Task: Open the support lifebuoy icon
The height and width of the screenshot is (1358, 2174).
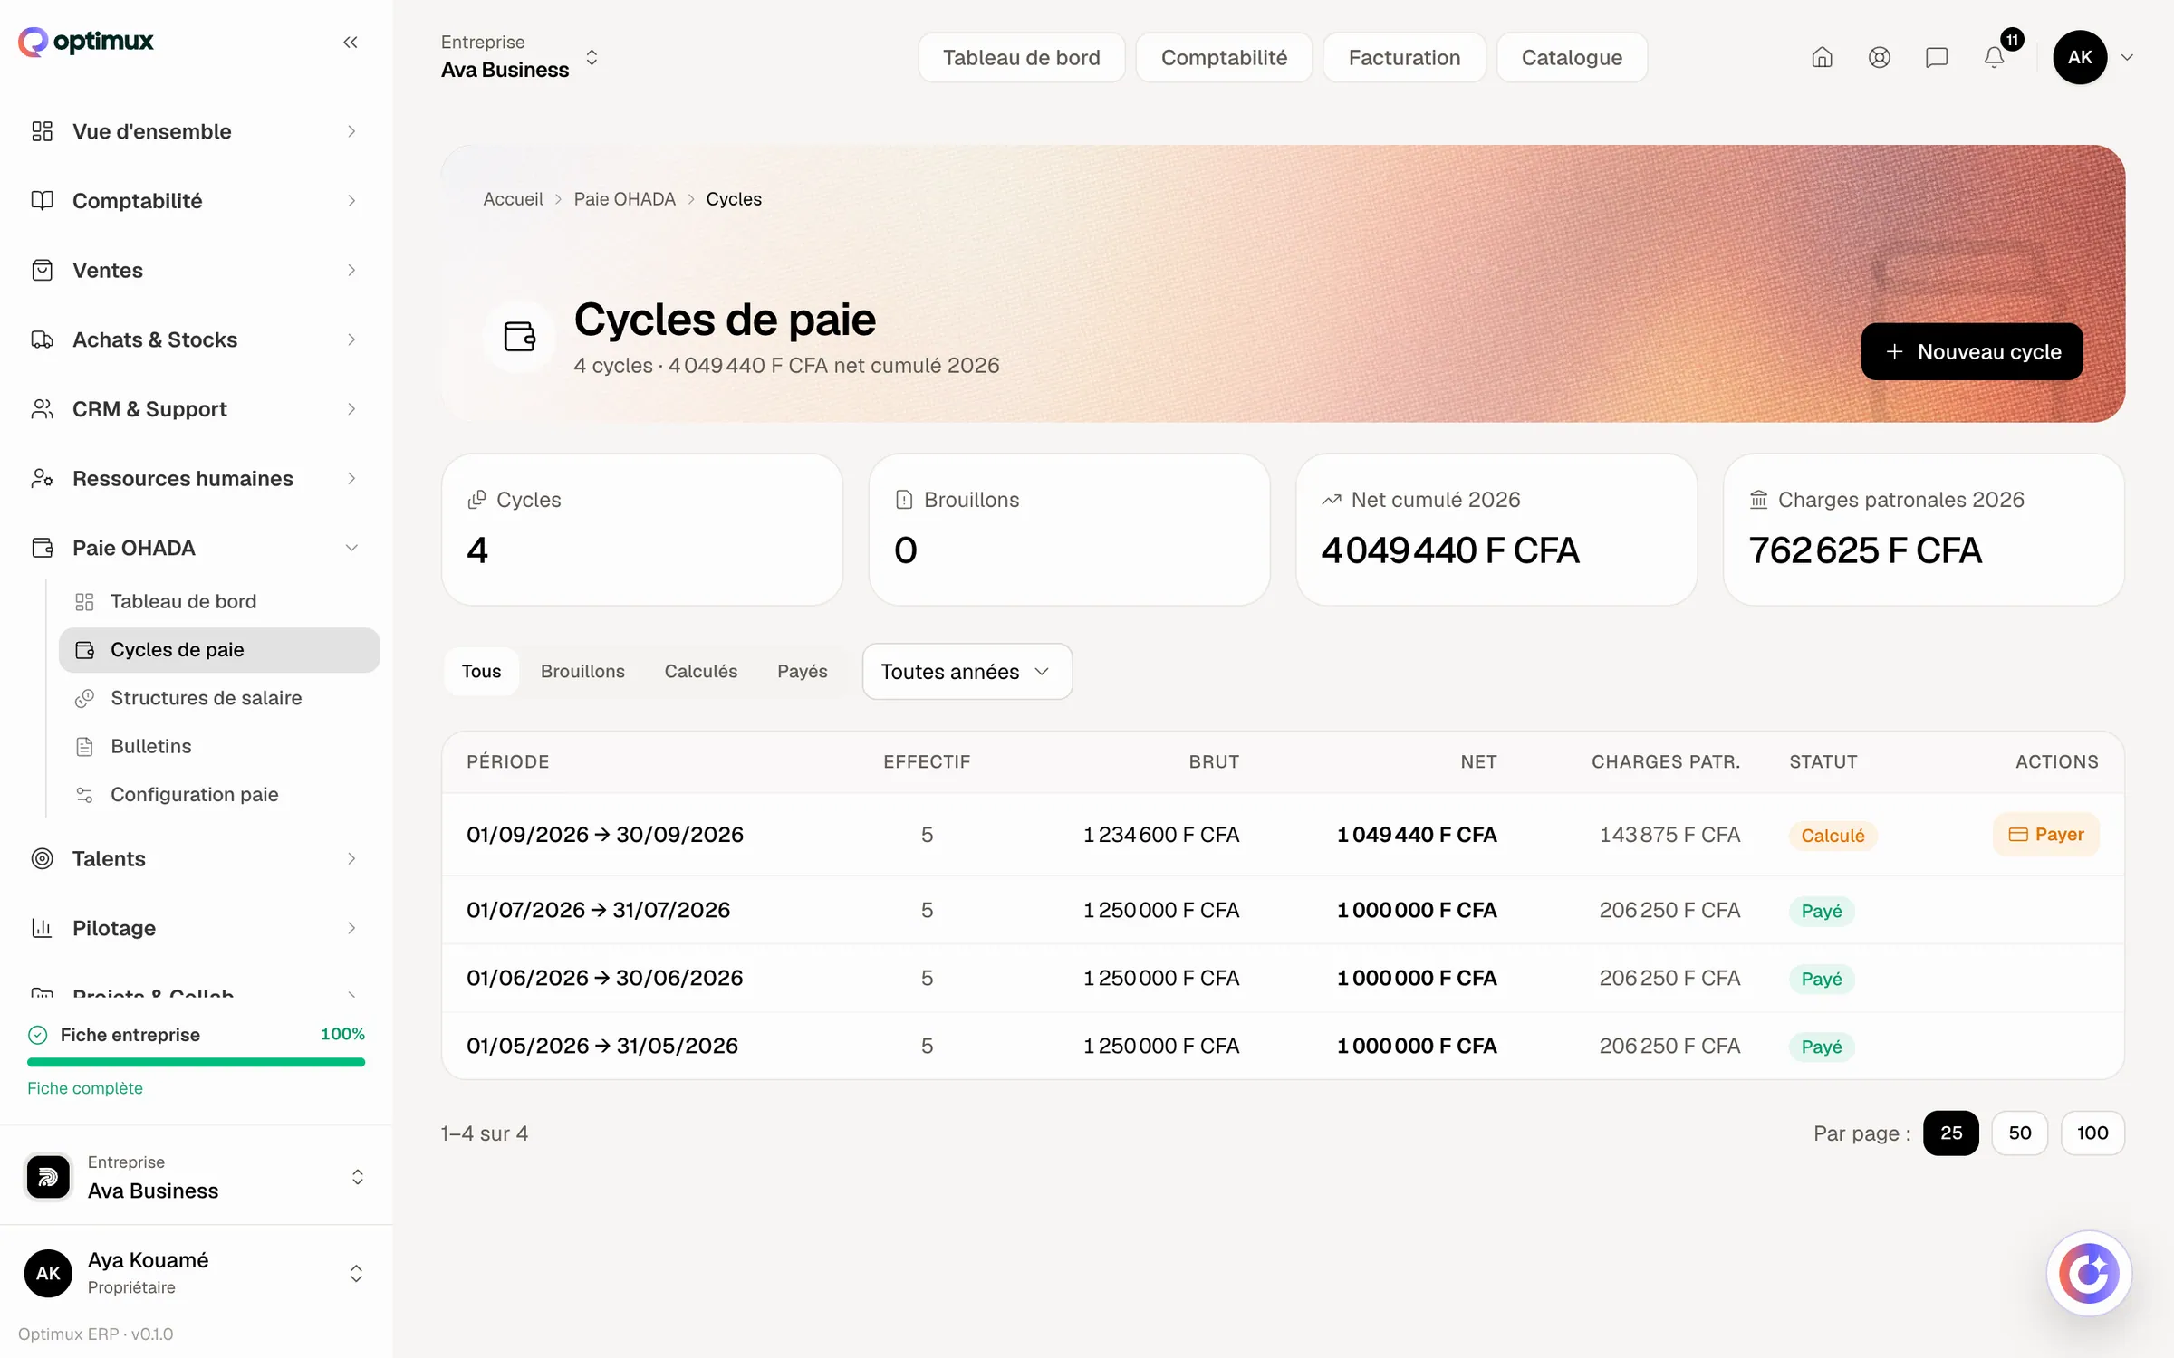Action: [x=1880, y=58]
